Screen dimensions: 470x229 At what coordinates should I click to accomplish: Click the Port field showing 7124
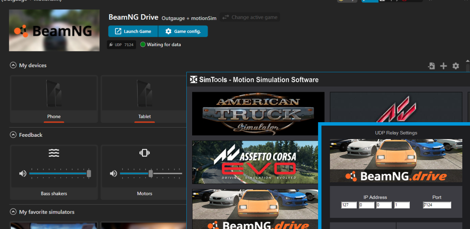click(x=437, y=205)
